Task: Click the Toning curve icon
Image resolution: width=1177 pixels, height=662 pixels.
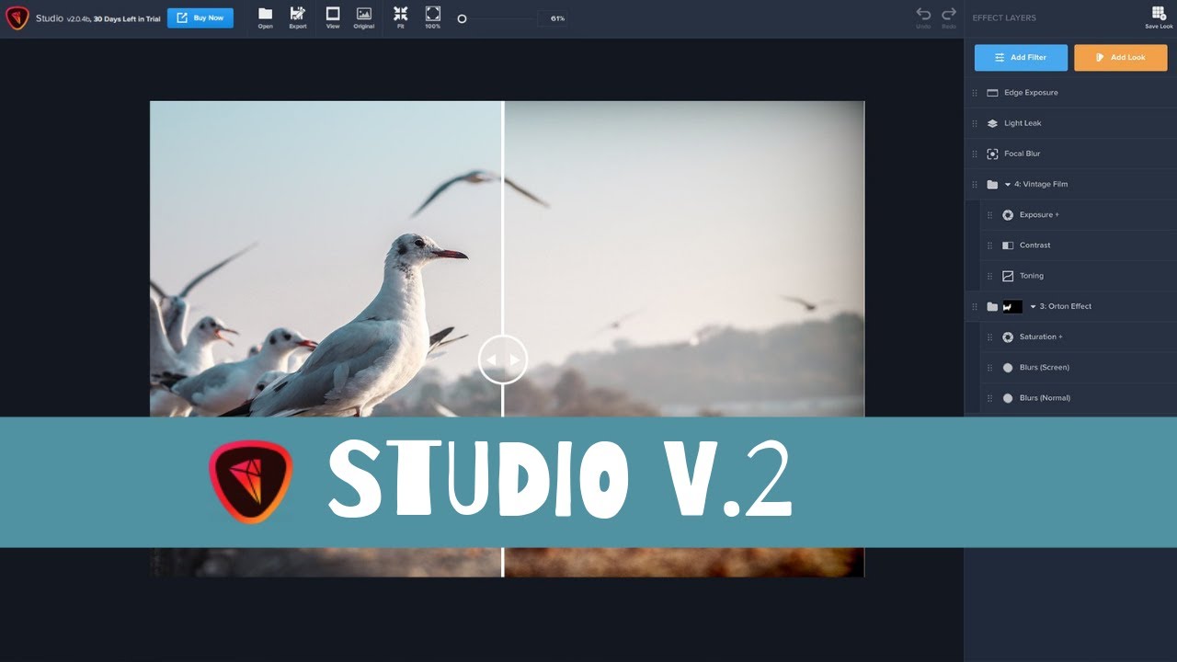Action: [x=1008, y=276]
